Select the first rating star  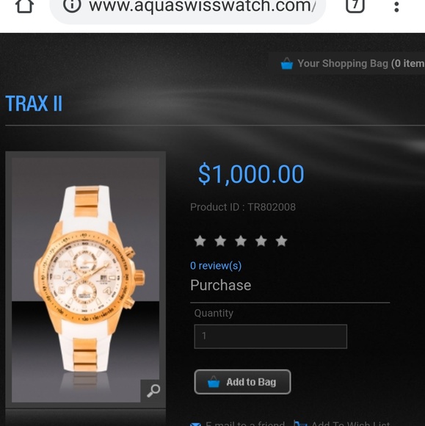[x=200, y=241]
